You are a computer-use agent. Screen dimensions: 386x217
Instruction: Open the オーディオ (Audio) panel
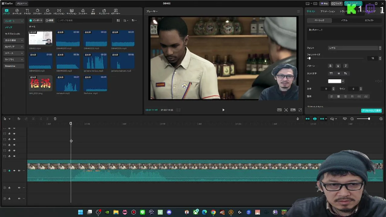point(17,11)
